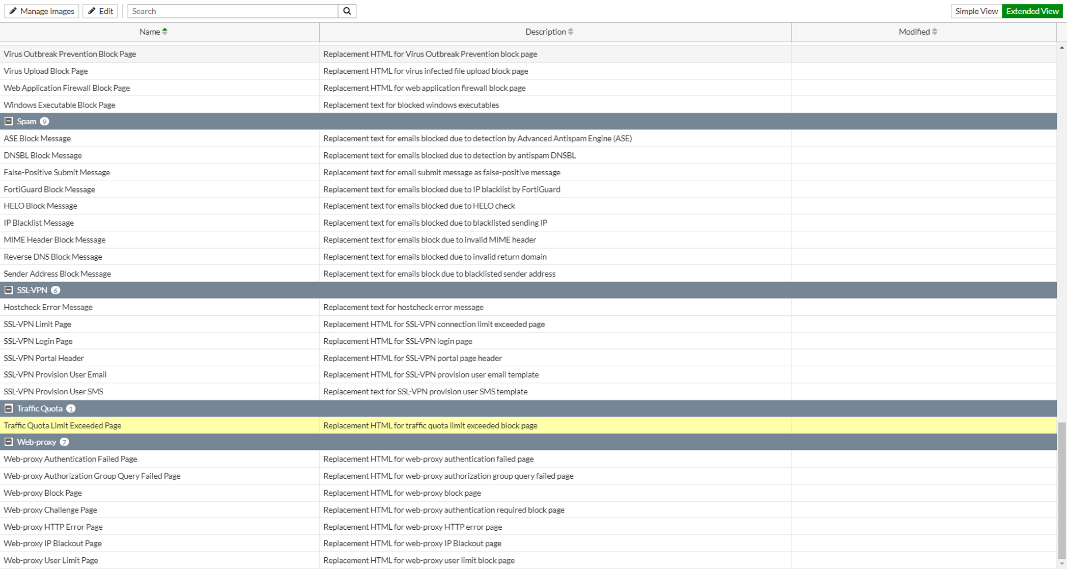Switch to Extended View
Screen dimensions: 1067x569
point(1032,11)
